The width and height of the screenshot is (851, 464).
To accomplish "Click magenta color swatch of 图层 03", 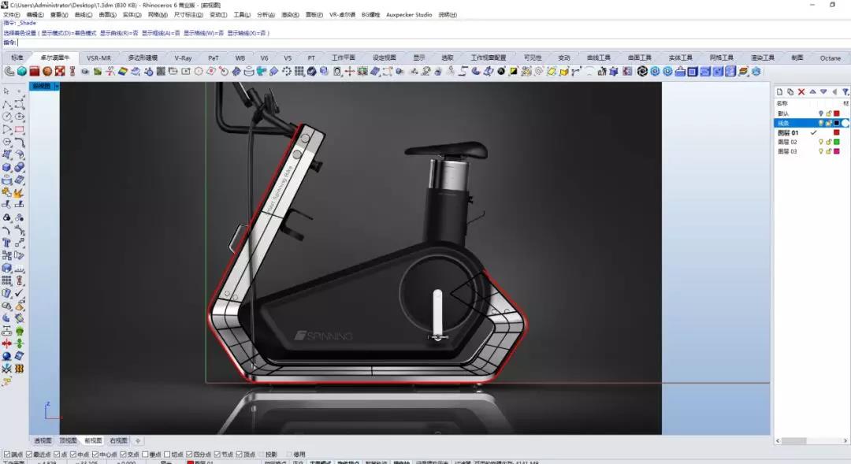I will (x=836, y=151).
